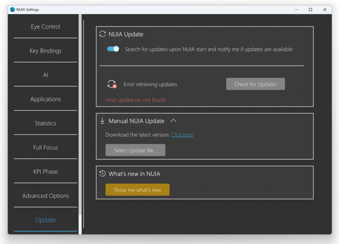Minimize the NUIA Settings window

[297, 9]
